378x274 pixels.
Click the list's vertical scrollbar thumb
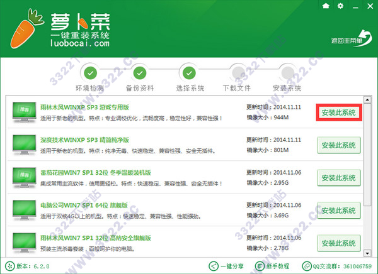pyautogui.click(x=367, y=155)
